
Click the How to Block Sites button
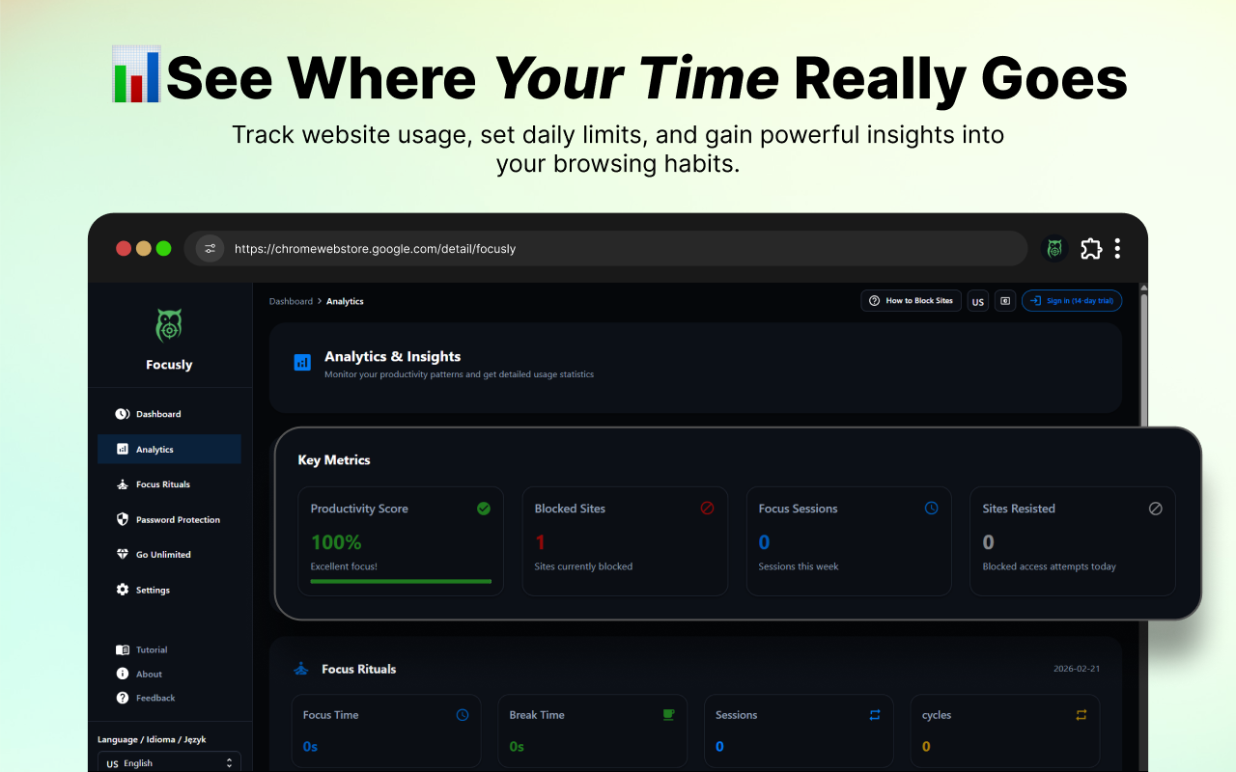(911, 301)
